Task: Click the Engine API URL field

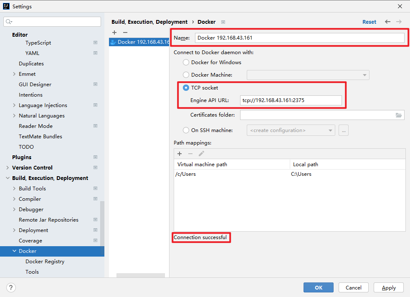Action: (x=291, y=100)
